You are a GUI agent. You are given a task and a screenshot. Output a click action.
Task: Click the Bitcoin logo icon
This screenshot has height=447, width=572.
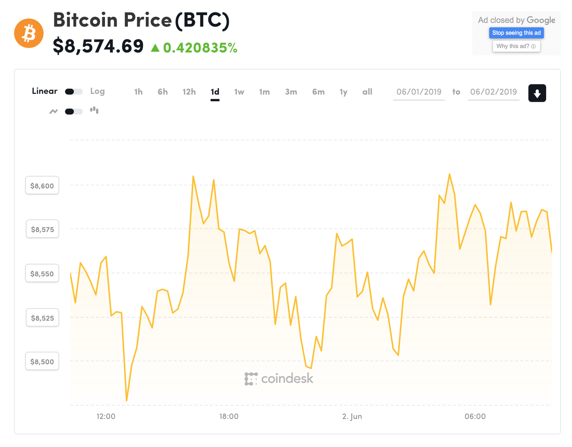29,33
